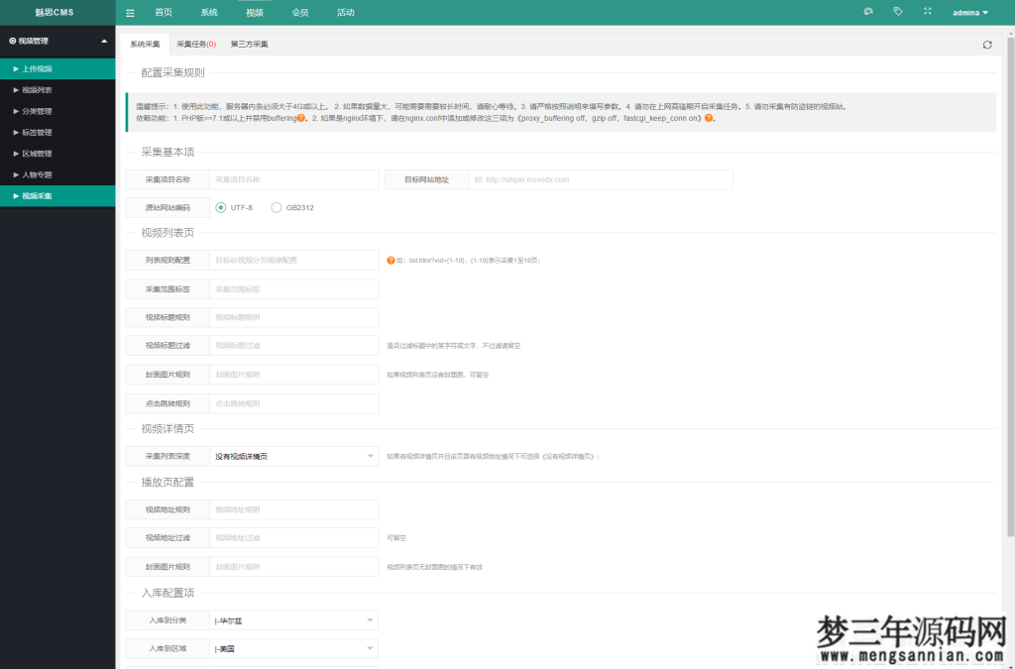Open the sidebar hamburger menu icon

[x=130, y=11]
